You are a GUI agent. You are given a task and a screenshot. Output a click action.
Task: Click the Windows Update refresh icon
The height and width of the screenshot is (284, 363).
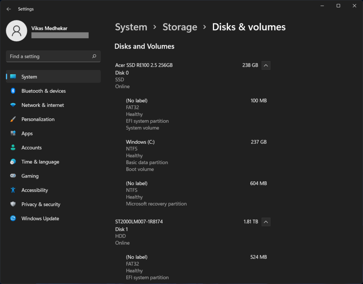tap(13, 218)
